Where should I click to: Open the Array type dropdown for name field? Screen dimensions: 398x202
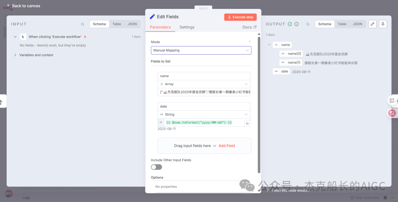click(x=204, y=84)
